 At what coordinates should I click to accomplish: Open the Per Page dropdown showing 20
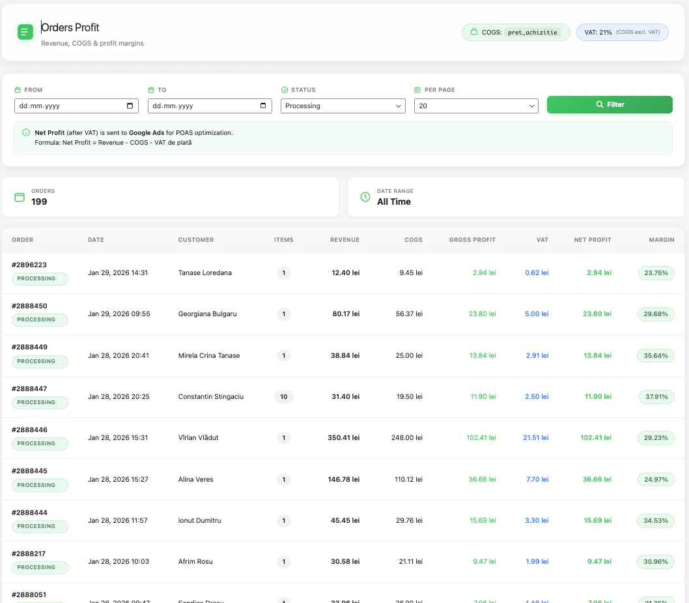pos(476,106)
